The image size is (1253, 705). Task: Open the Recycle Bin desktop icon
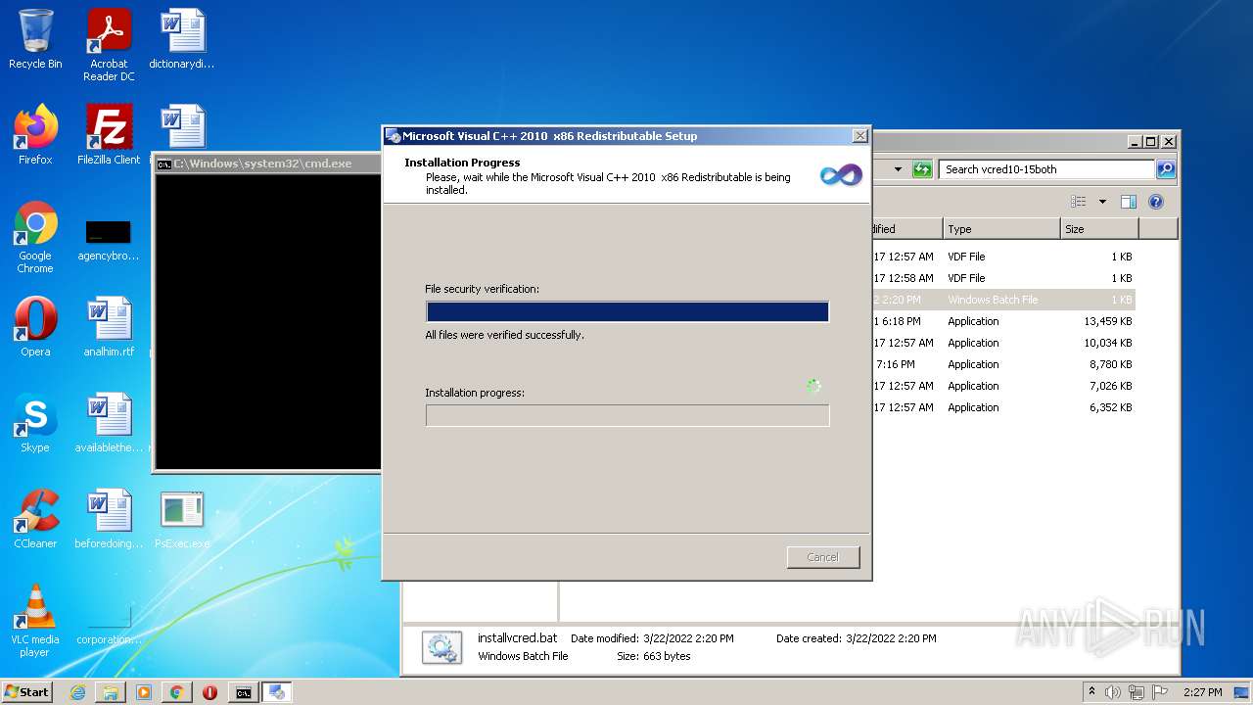point(35,39)
